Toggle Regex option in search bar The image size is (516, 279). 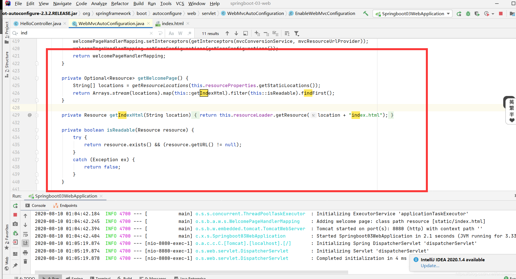190,33
